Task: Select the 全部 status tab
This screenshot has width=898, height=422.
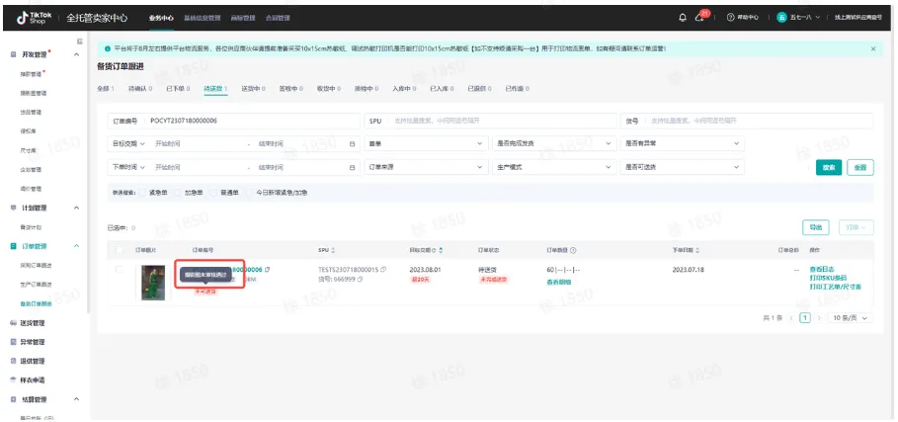Action: pyautogui.click(x=106, y=89)
